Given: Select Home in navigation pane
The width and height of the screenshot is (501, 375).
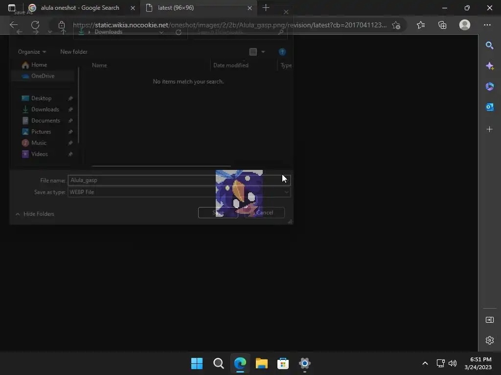Looking at the screenshot, I should pos(39,65).
